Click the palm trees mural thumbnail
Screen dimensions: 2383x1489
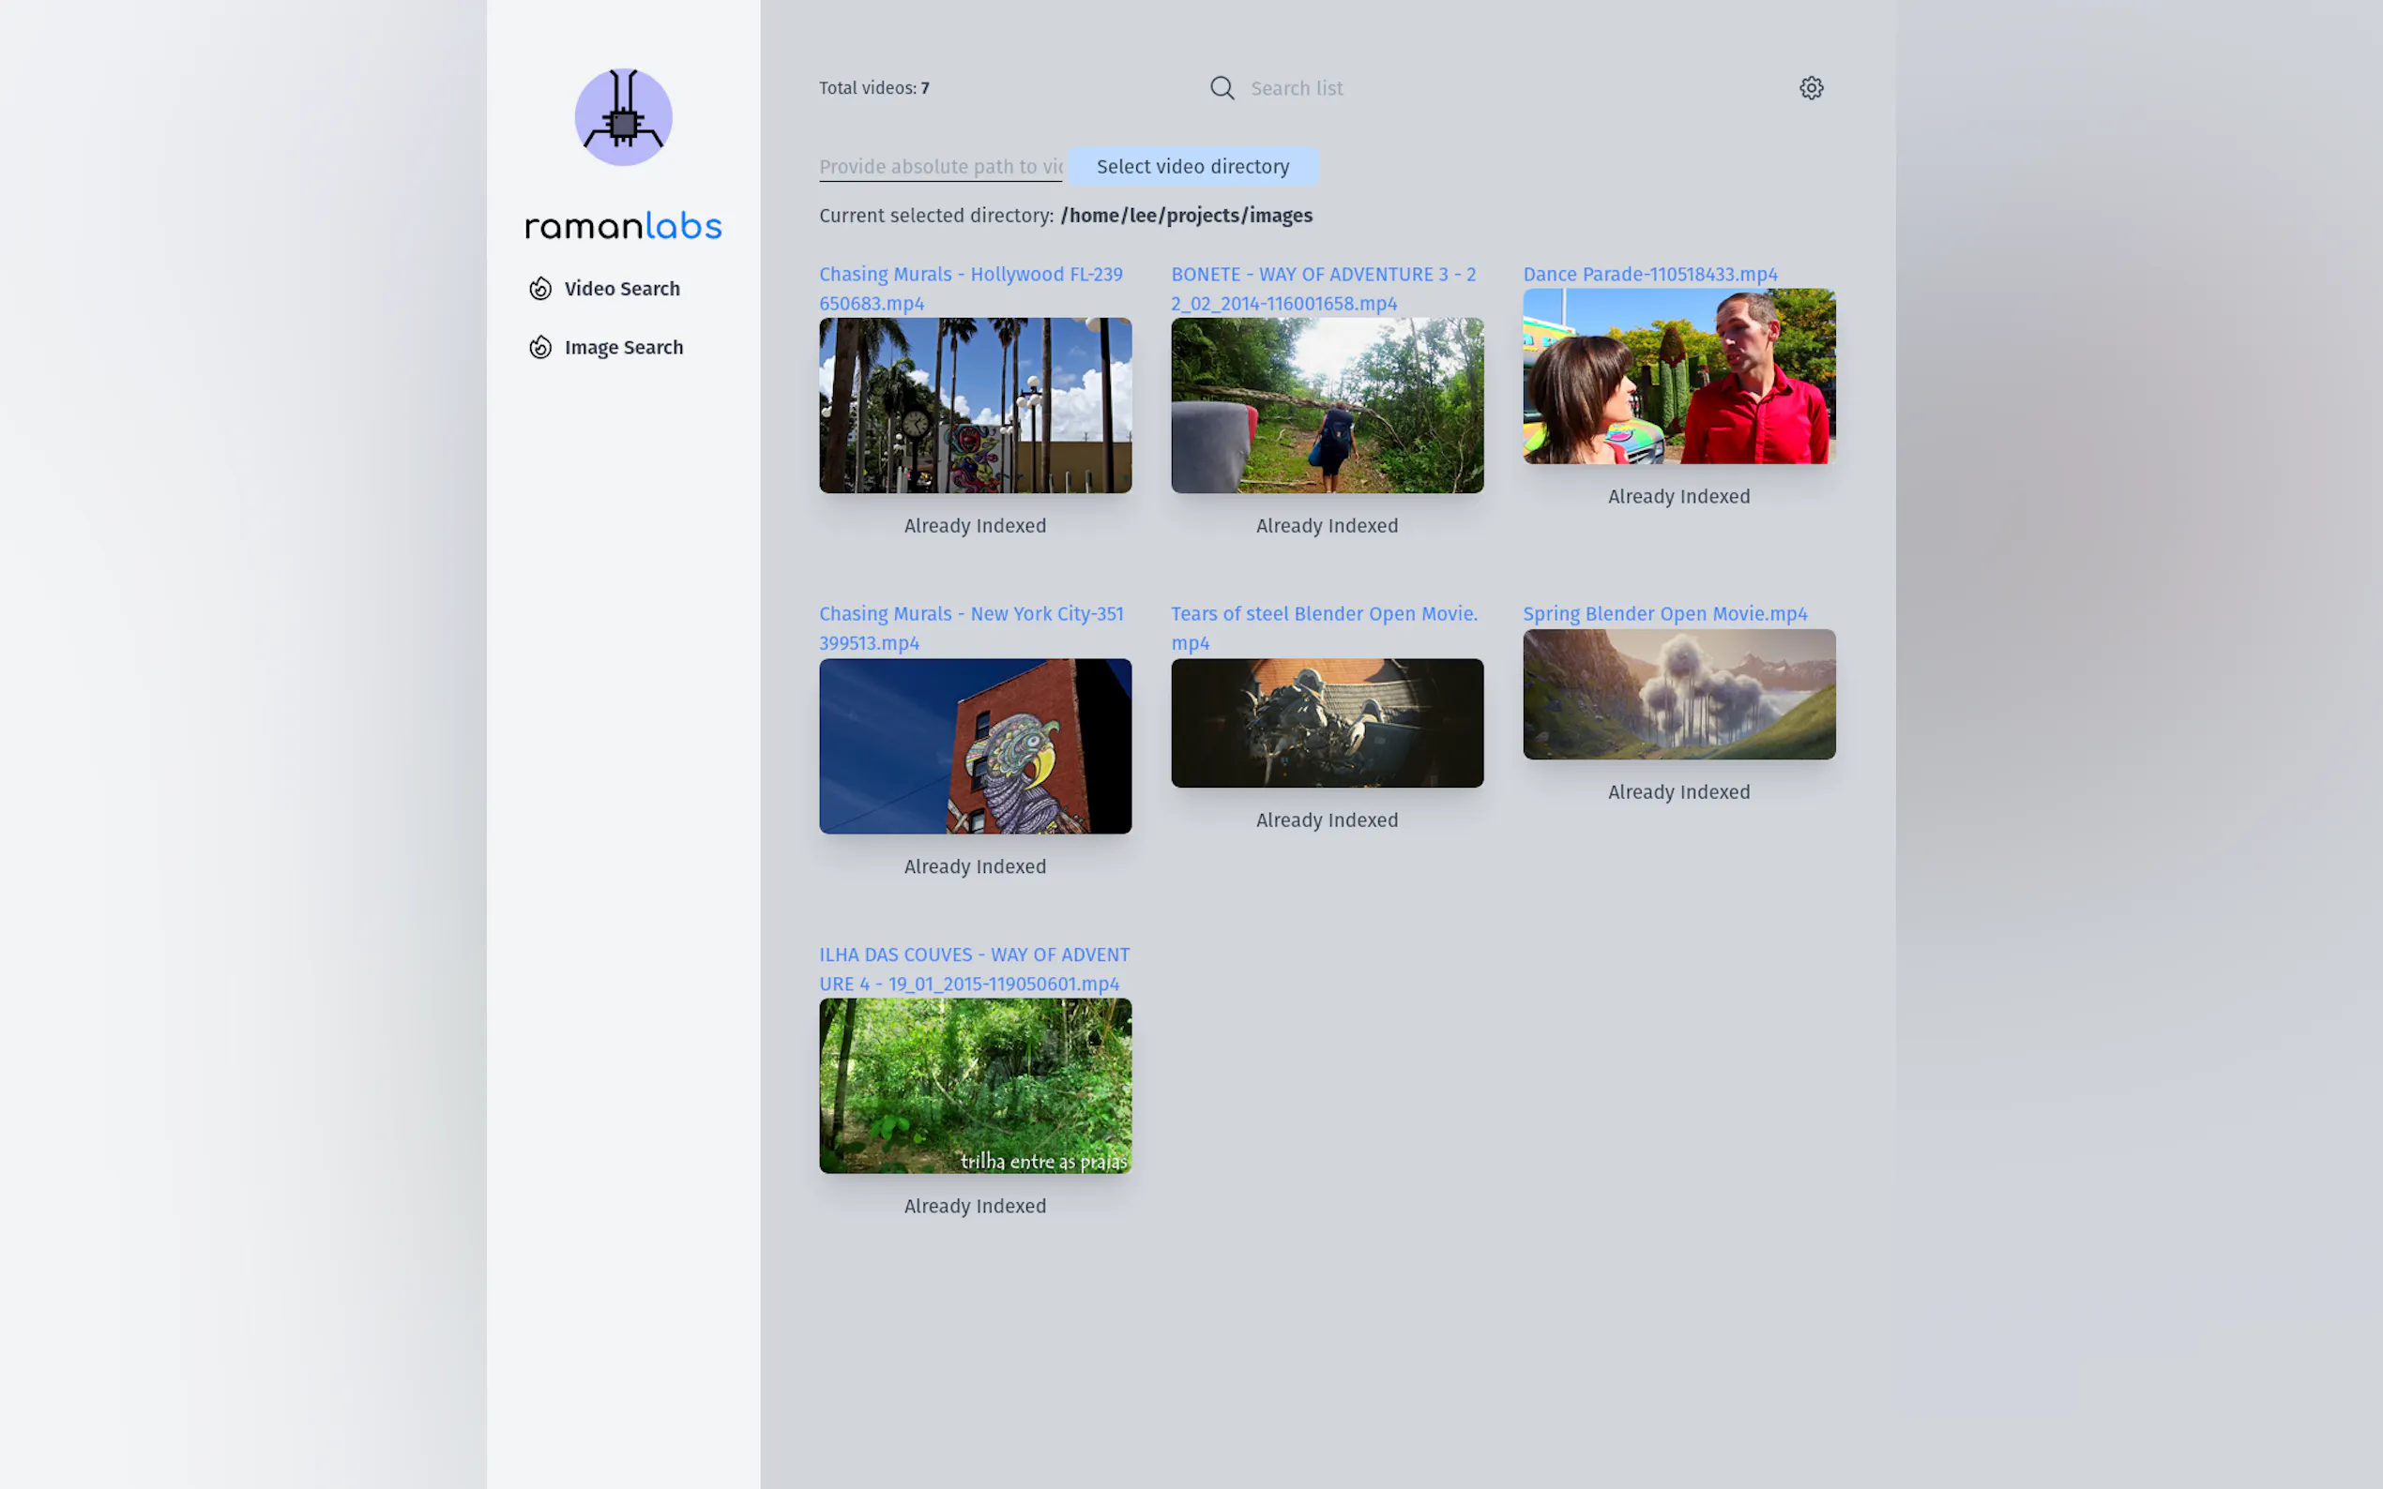pyautogui.click(x=976, y=406)
